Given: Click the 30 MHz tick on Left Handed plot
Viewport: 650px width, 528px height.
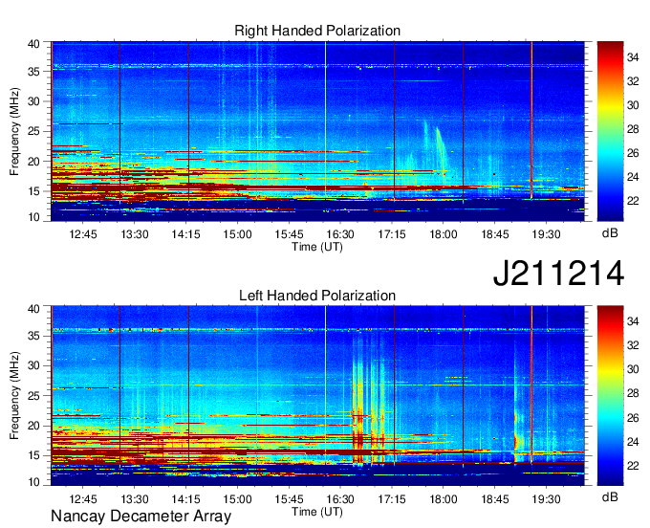Looking at the screenshot, I should pos(33,365).
